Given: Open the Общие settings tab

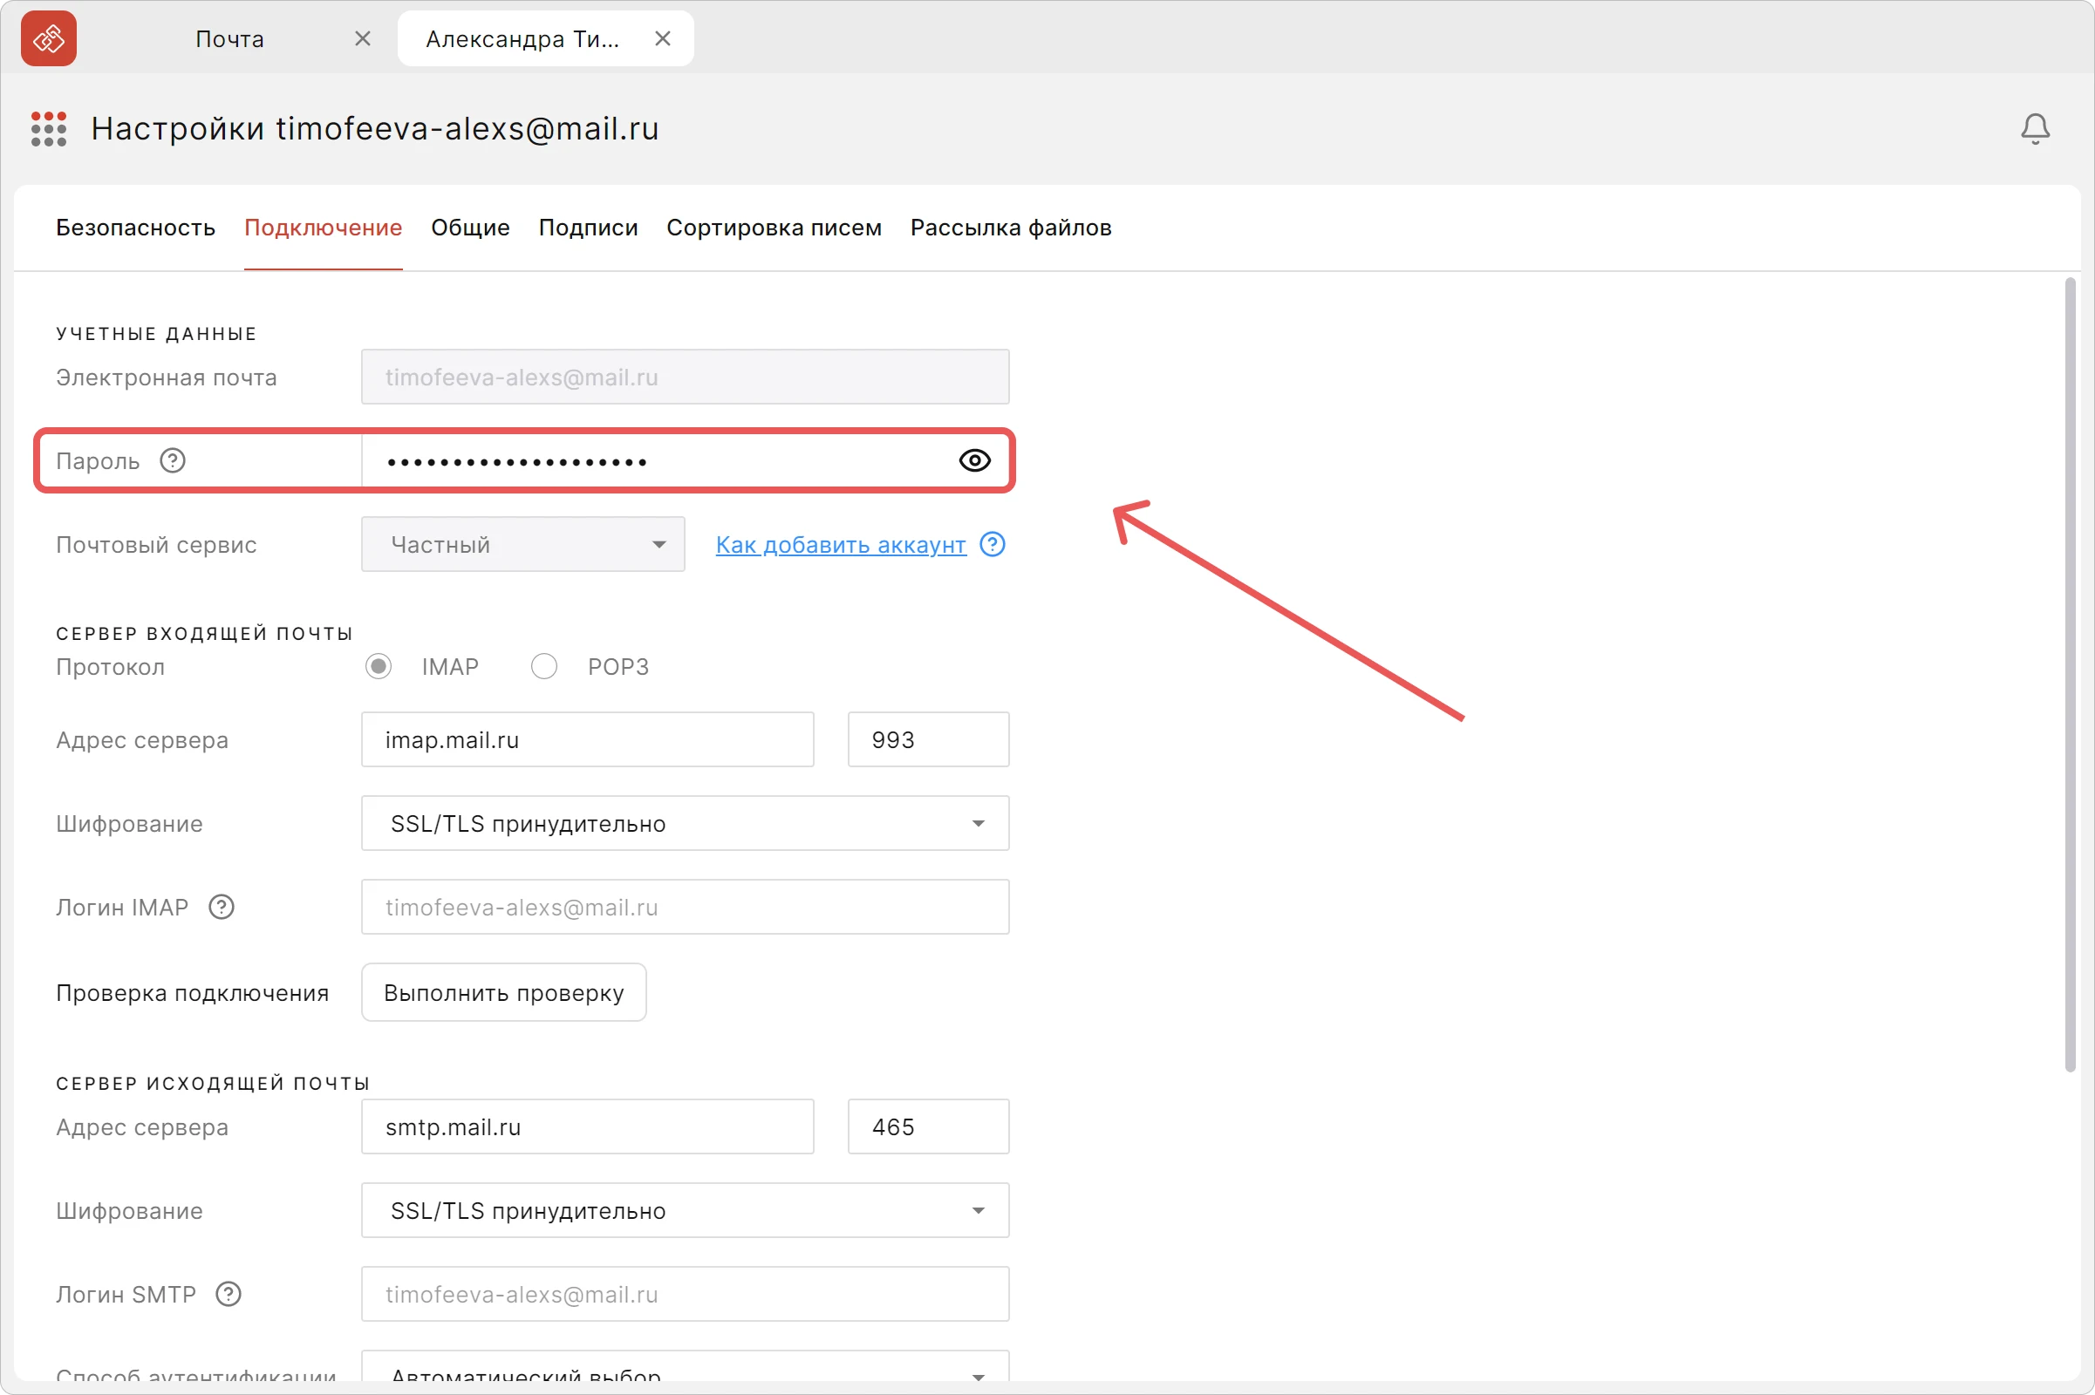Looking at the screenshot, I should click(x=470, y=228).
